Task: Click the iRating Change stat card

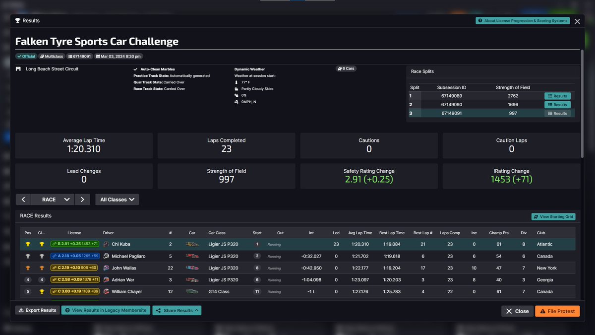Action: 511,176
